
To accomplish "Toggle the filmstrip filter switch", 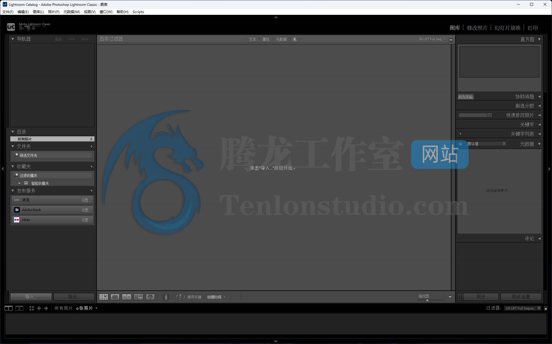I will click(546, 308).
